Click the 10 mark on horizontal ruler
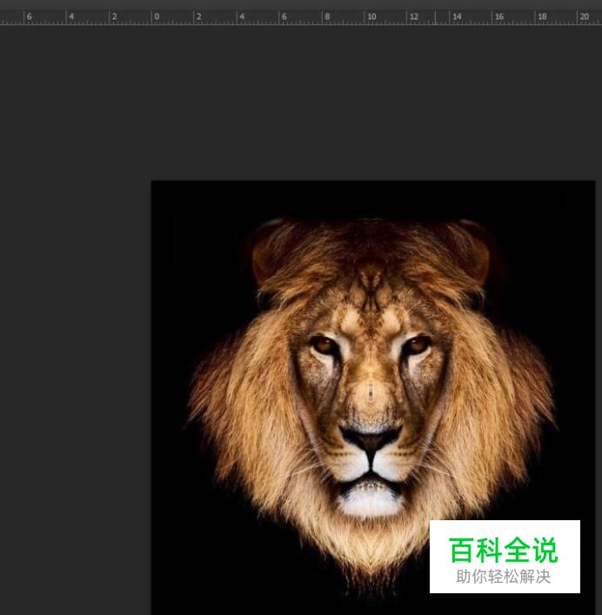Screen dimensions: 602x615 point(371,17)
